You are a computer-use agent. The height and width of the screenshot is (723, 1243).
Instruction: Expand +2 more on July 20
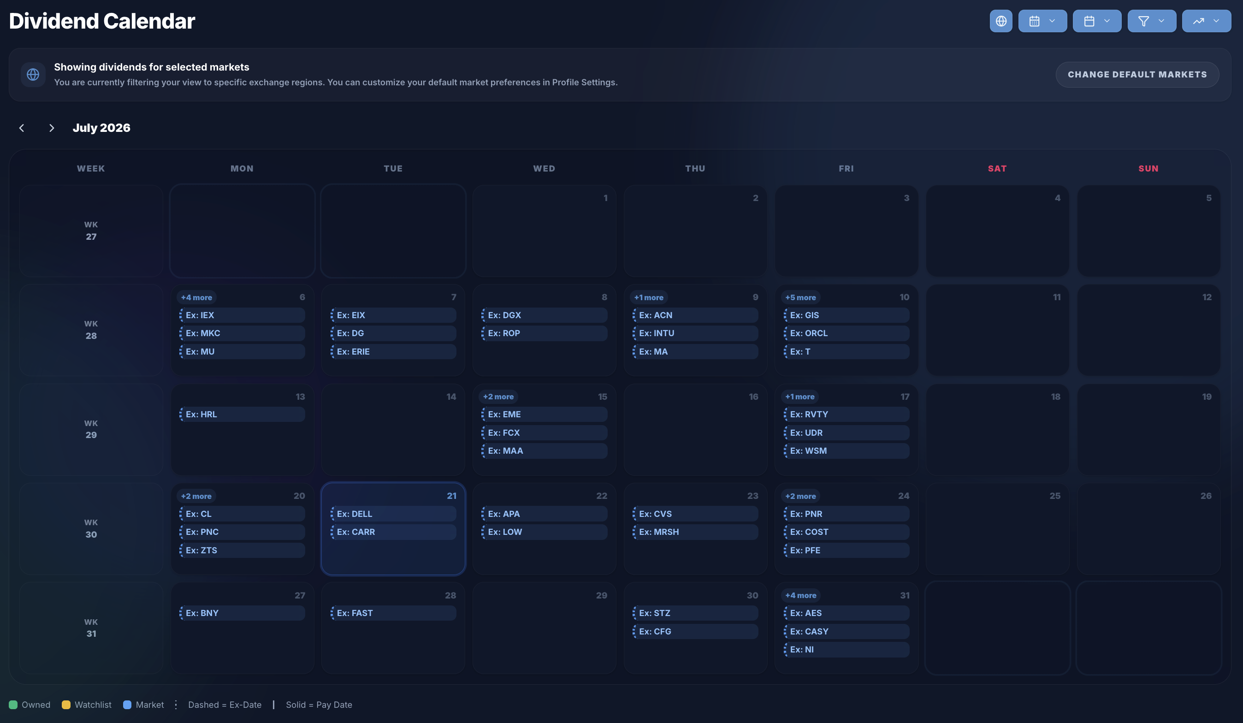pos(196,496)
